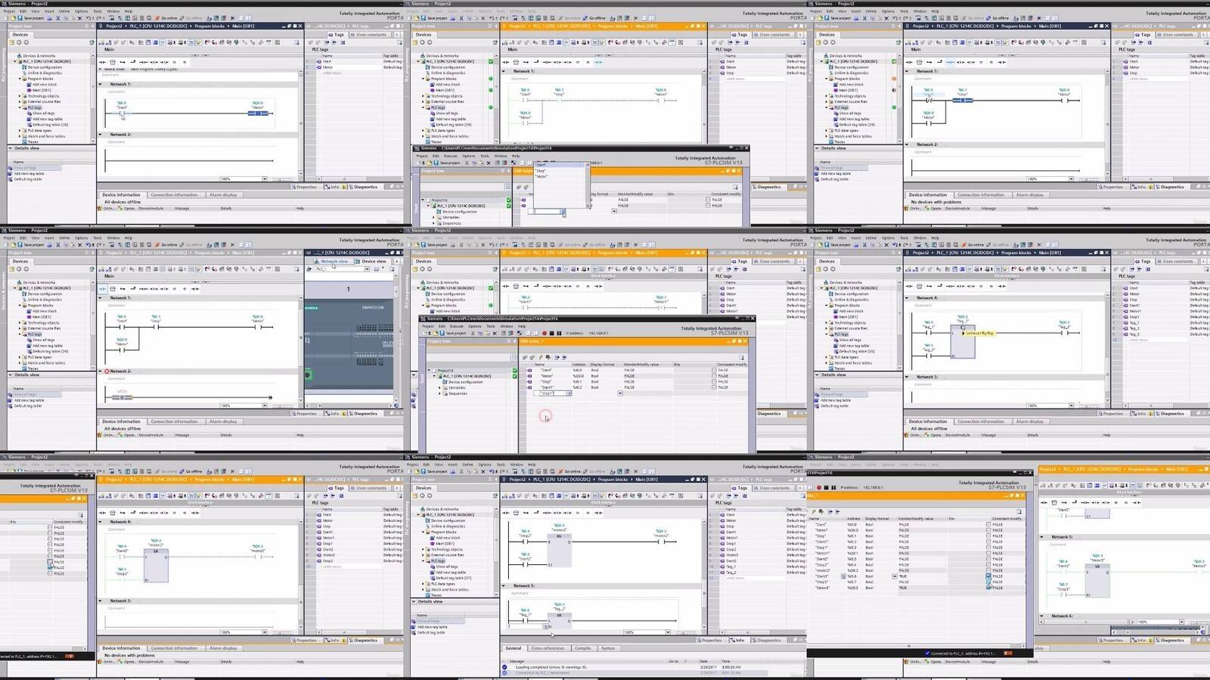1210x680 pixels.
Task: Collapse Network 6 in the bottom-right screenshot
Action: 1043,616
